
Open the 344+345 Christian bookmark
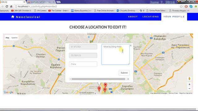[21, 11]
